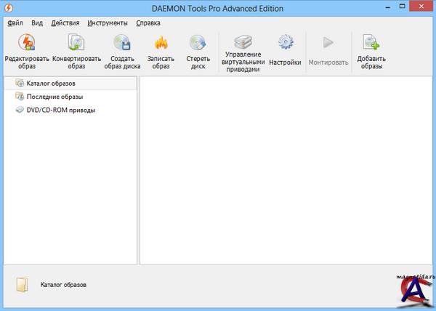Viewport: 436px width, 311px height.
Task: Open the Действия menu
Action: [65, 23]
